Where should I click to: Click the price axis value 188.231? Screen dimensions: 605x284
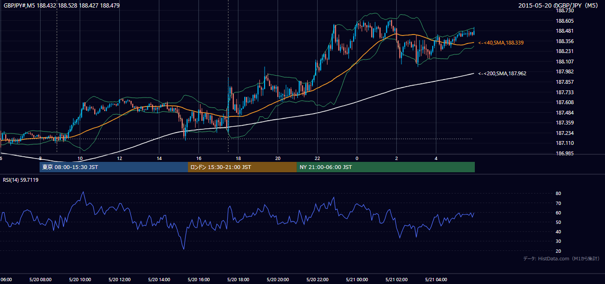(x=564, y=51)
